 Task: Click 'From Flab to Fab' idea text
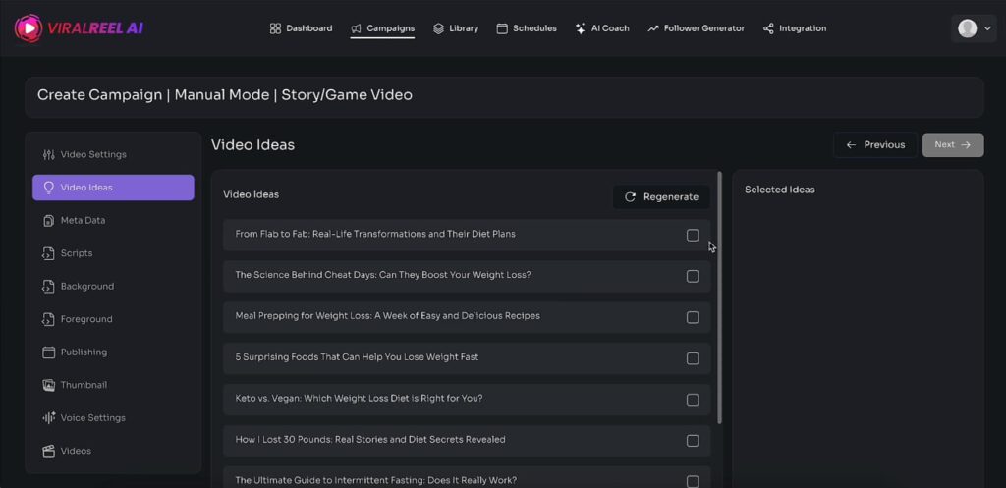pyautogui.click(x=375, y=234)
